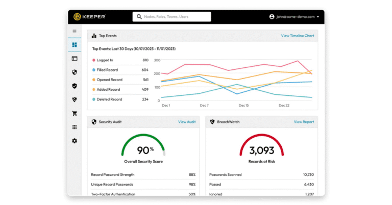Click the Top Events bar chart icon

(94, 36)
